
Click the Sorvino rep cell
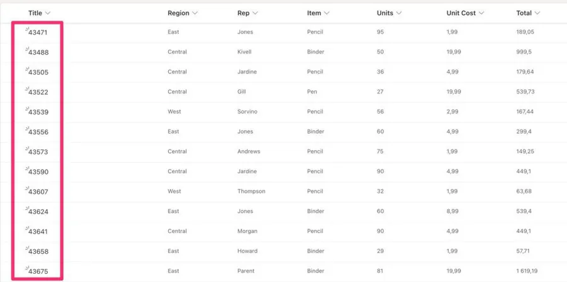[248, 112]
